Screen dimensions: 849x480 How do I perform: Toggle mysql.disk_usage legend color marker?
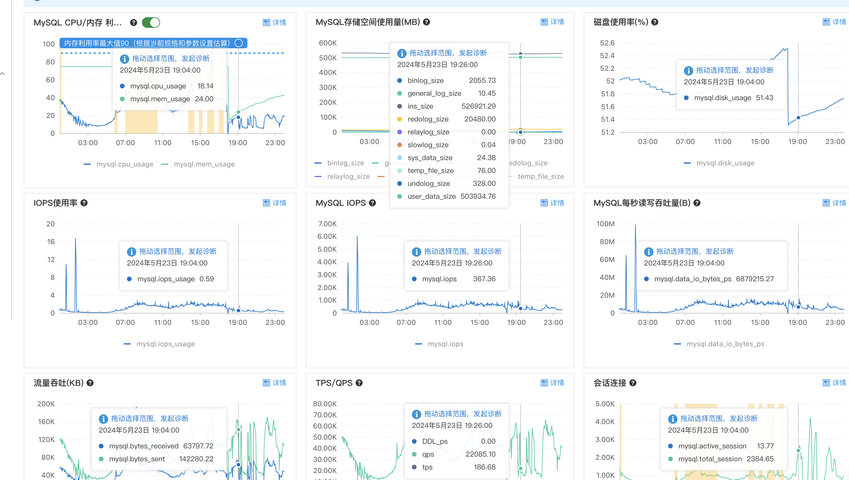(687, 163)
